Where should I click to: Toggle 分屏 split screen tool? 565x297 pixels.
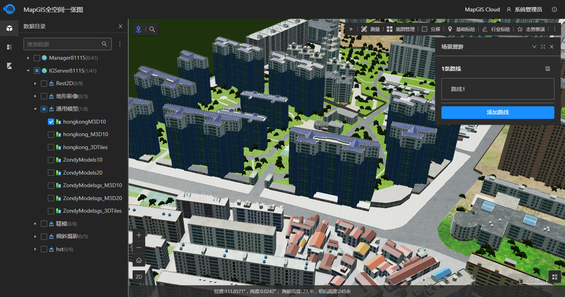(x=431, y=29)
